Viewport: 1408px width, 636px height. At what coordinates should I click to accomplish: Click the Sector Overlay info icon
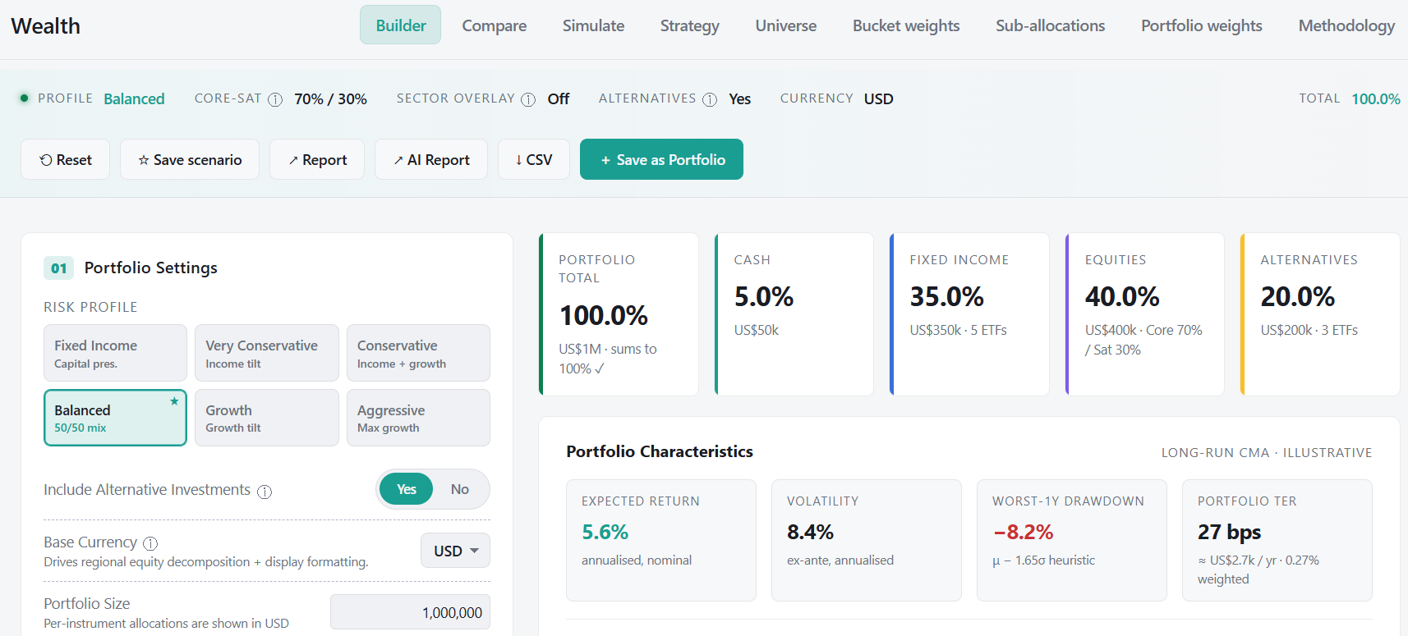pos(528,99)
